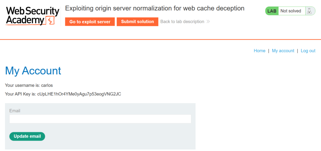
Task: Log out of the carlos account
Action: tap(308, 51)
